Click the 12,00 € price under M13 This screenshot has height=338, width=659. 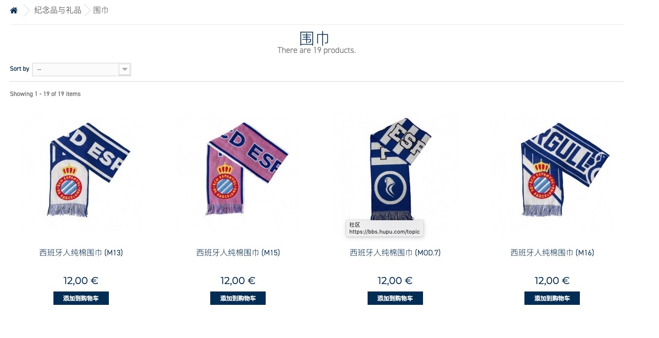pyautogui.click(x=81, y=281)
